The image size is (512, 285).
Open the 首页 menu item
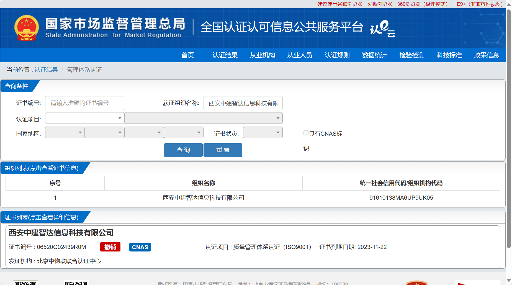(x=187, y=55)
